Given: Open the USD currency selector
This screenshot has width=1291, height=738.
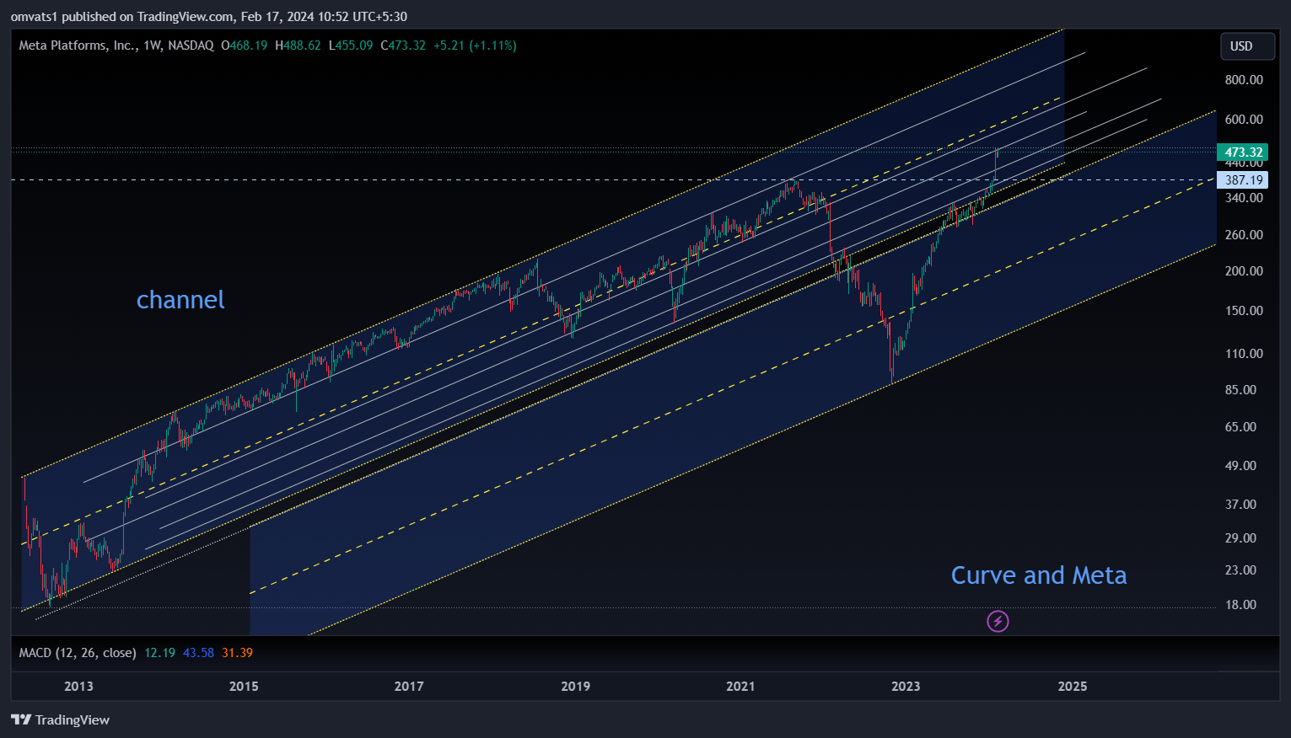Looking at the screenshot, I should point(1247,46).
